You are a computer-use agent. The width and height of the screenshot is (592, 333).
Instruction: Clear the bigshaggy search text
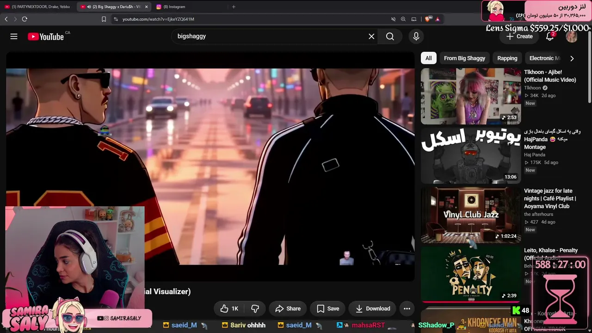click(371, 36)
